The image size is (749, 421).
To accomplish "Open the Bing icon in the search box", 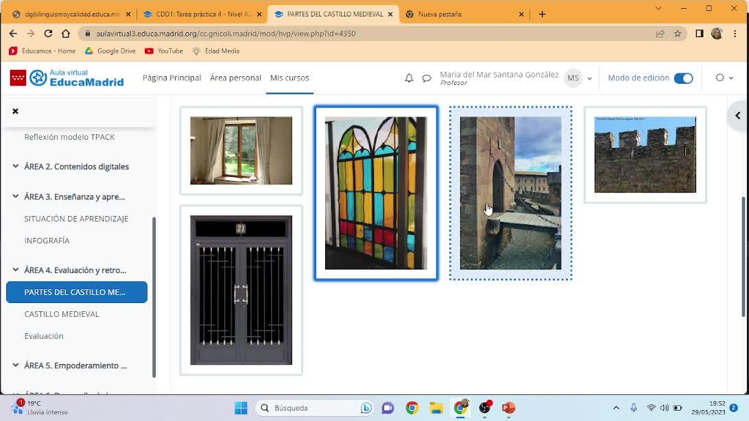I will coord(366,408).
